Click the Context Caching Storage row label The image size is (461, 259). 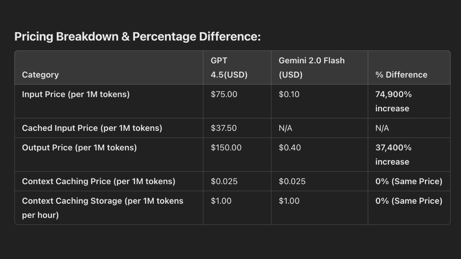pyautogui.click(x=103, y=208)
